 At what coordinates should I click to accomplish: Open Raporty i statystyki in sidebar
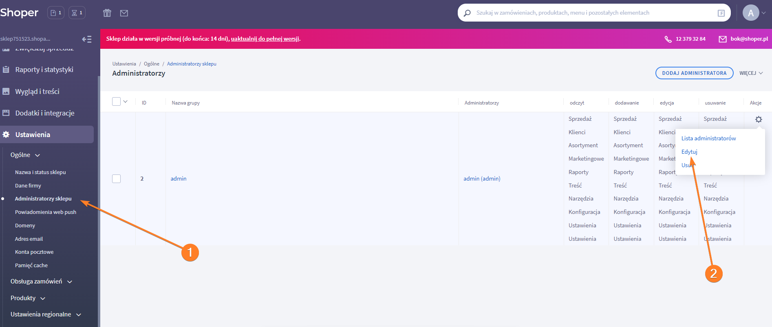tap(44, 70)
